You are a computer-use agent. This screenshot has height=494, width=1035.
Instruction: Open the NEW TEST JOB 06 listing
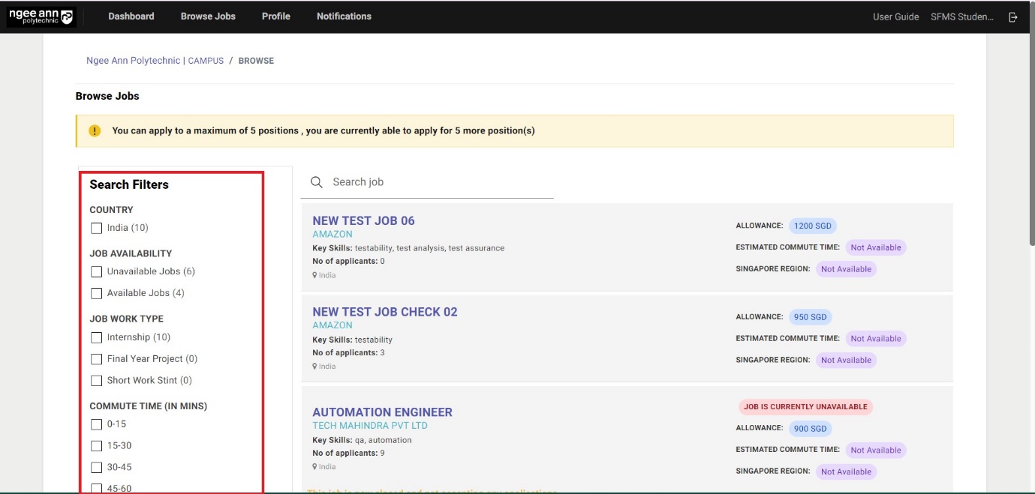pos(363,220)
